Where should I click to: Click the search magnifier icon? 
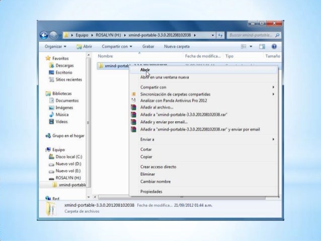coord(277,35)
